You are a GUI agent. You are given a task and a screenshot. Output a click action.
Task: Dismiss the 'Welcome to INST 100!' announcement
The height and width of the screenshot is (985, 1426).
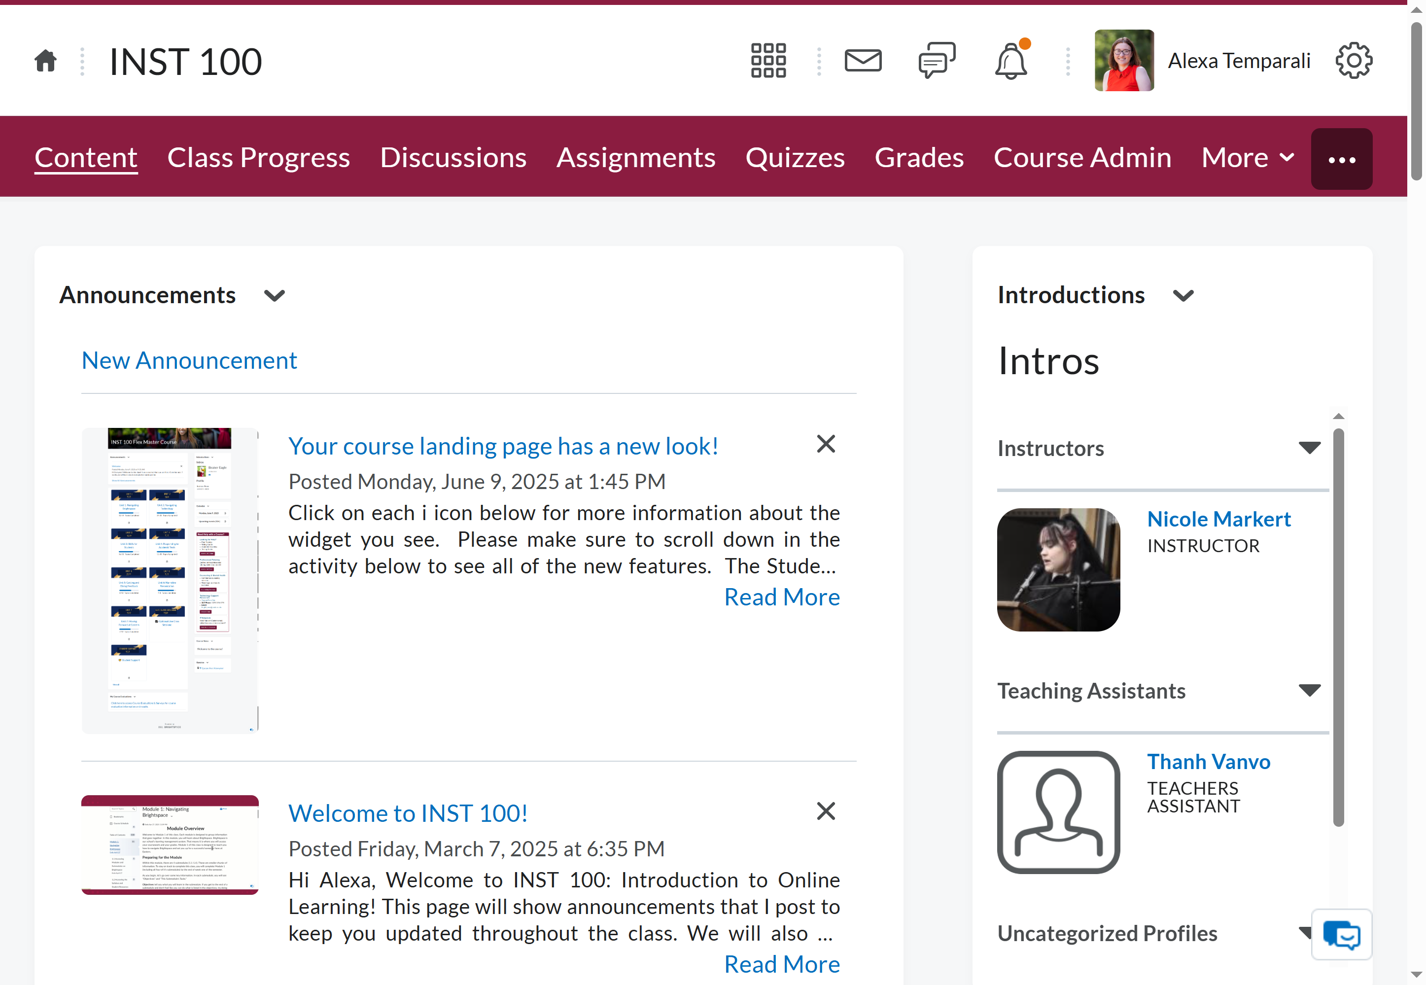coord(826,811)
